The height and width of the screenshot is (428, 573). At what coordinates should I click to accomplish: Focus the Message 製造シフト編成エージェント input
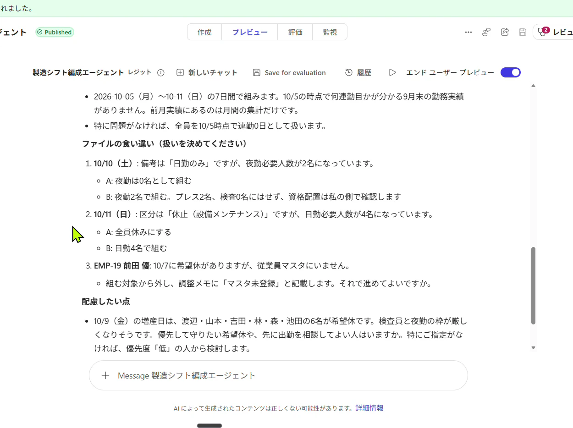coord(278,375)
